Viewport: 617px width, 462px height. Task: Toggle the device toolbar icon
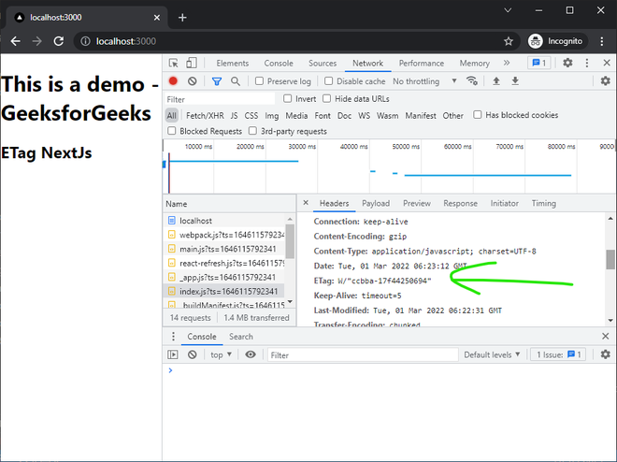192,64
